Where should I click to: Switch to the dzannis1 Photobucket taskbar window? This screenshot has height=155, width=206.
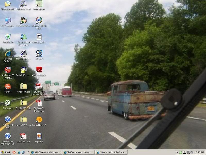point(111,152)
